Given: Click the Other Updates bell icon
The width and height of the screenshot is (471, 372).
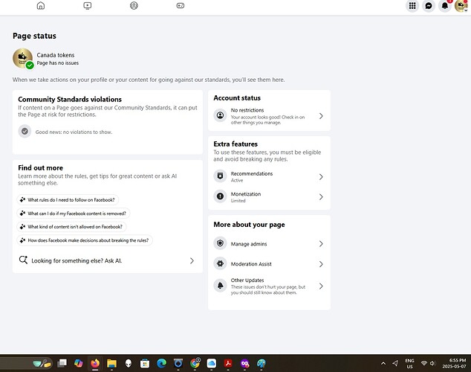Looking at the screenshot, I should [x=220, y=286].
